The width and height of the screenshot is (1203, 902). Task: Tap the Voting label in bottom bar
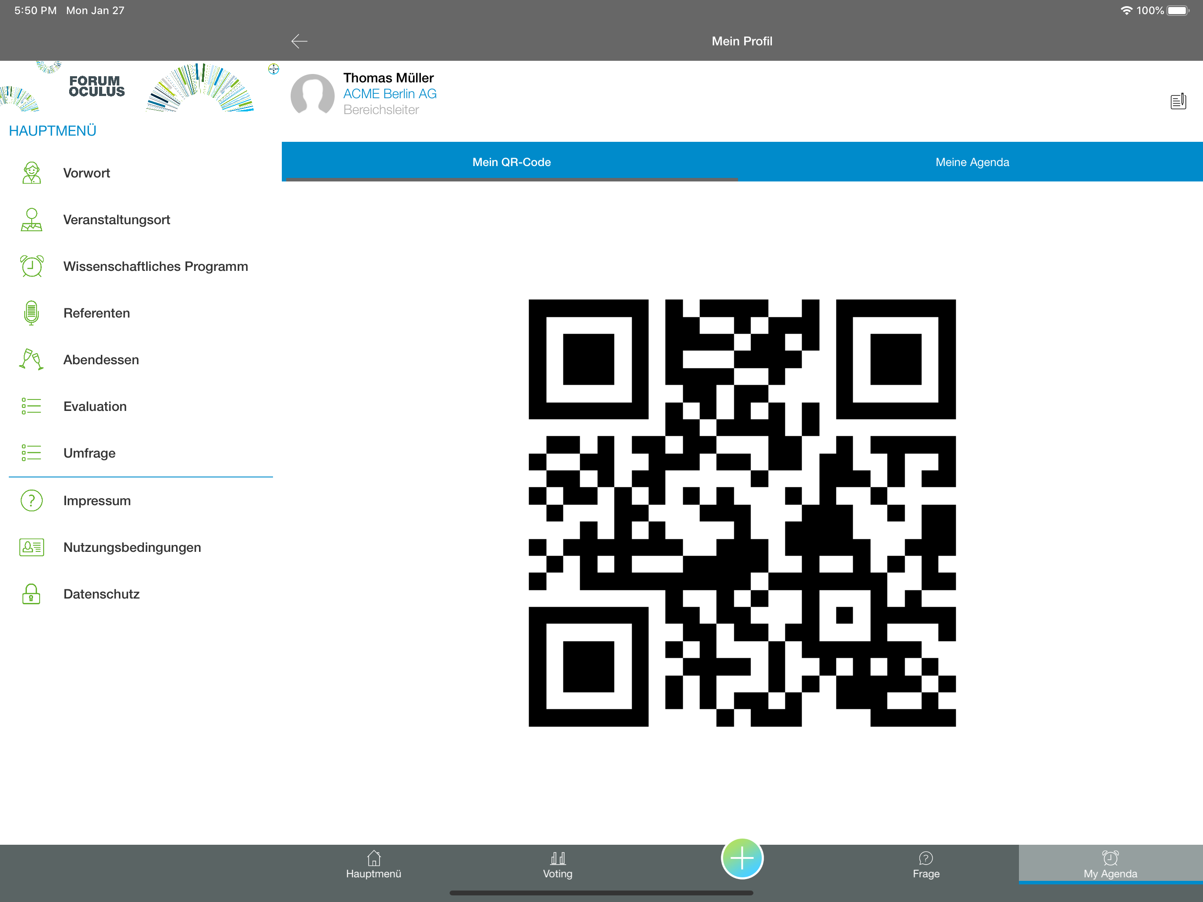pos(558,874)
